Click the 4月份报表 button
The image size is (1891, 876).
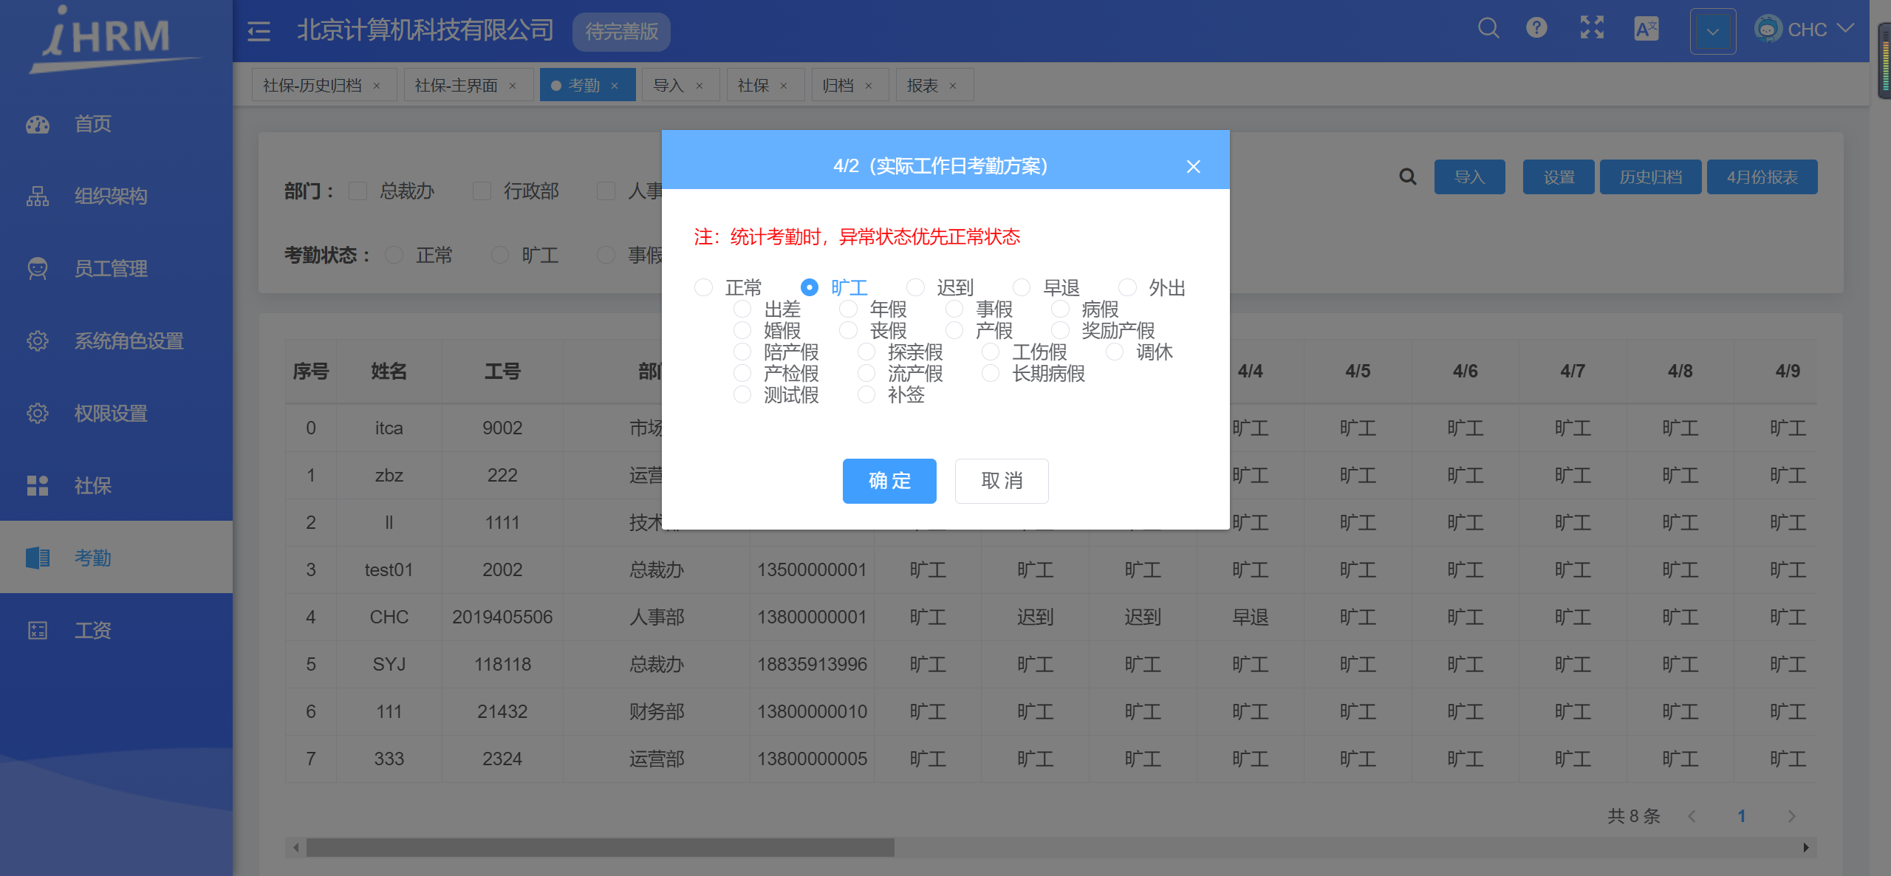1762,177
